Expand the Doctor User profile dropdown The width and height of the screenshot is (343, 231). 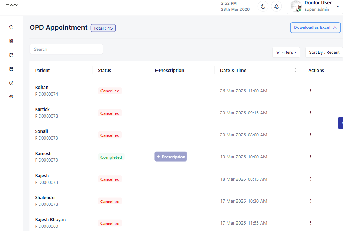(x=338, y=6)
